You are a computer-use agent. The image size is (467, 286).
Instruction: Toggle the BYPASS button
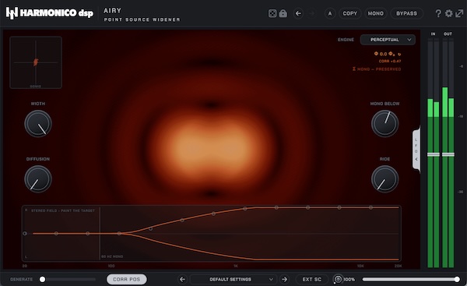coord(406,13)
